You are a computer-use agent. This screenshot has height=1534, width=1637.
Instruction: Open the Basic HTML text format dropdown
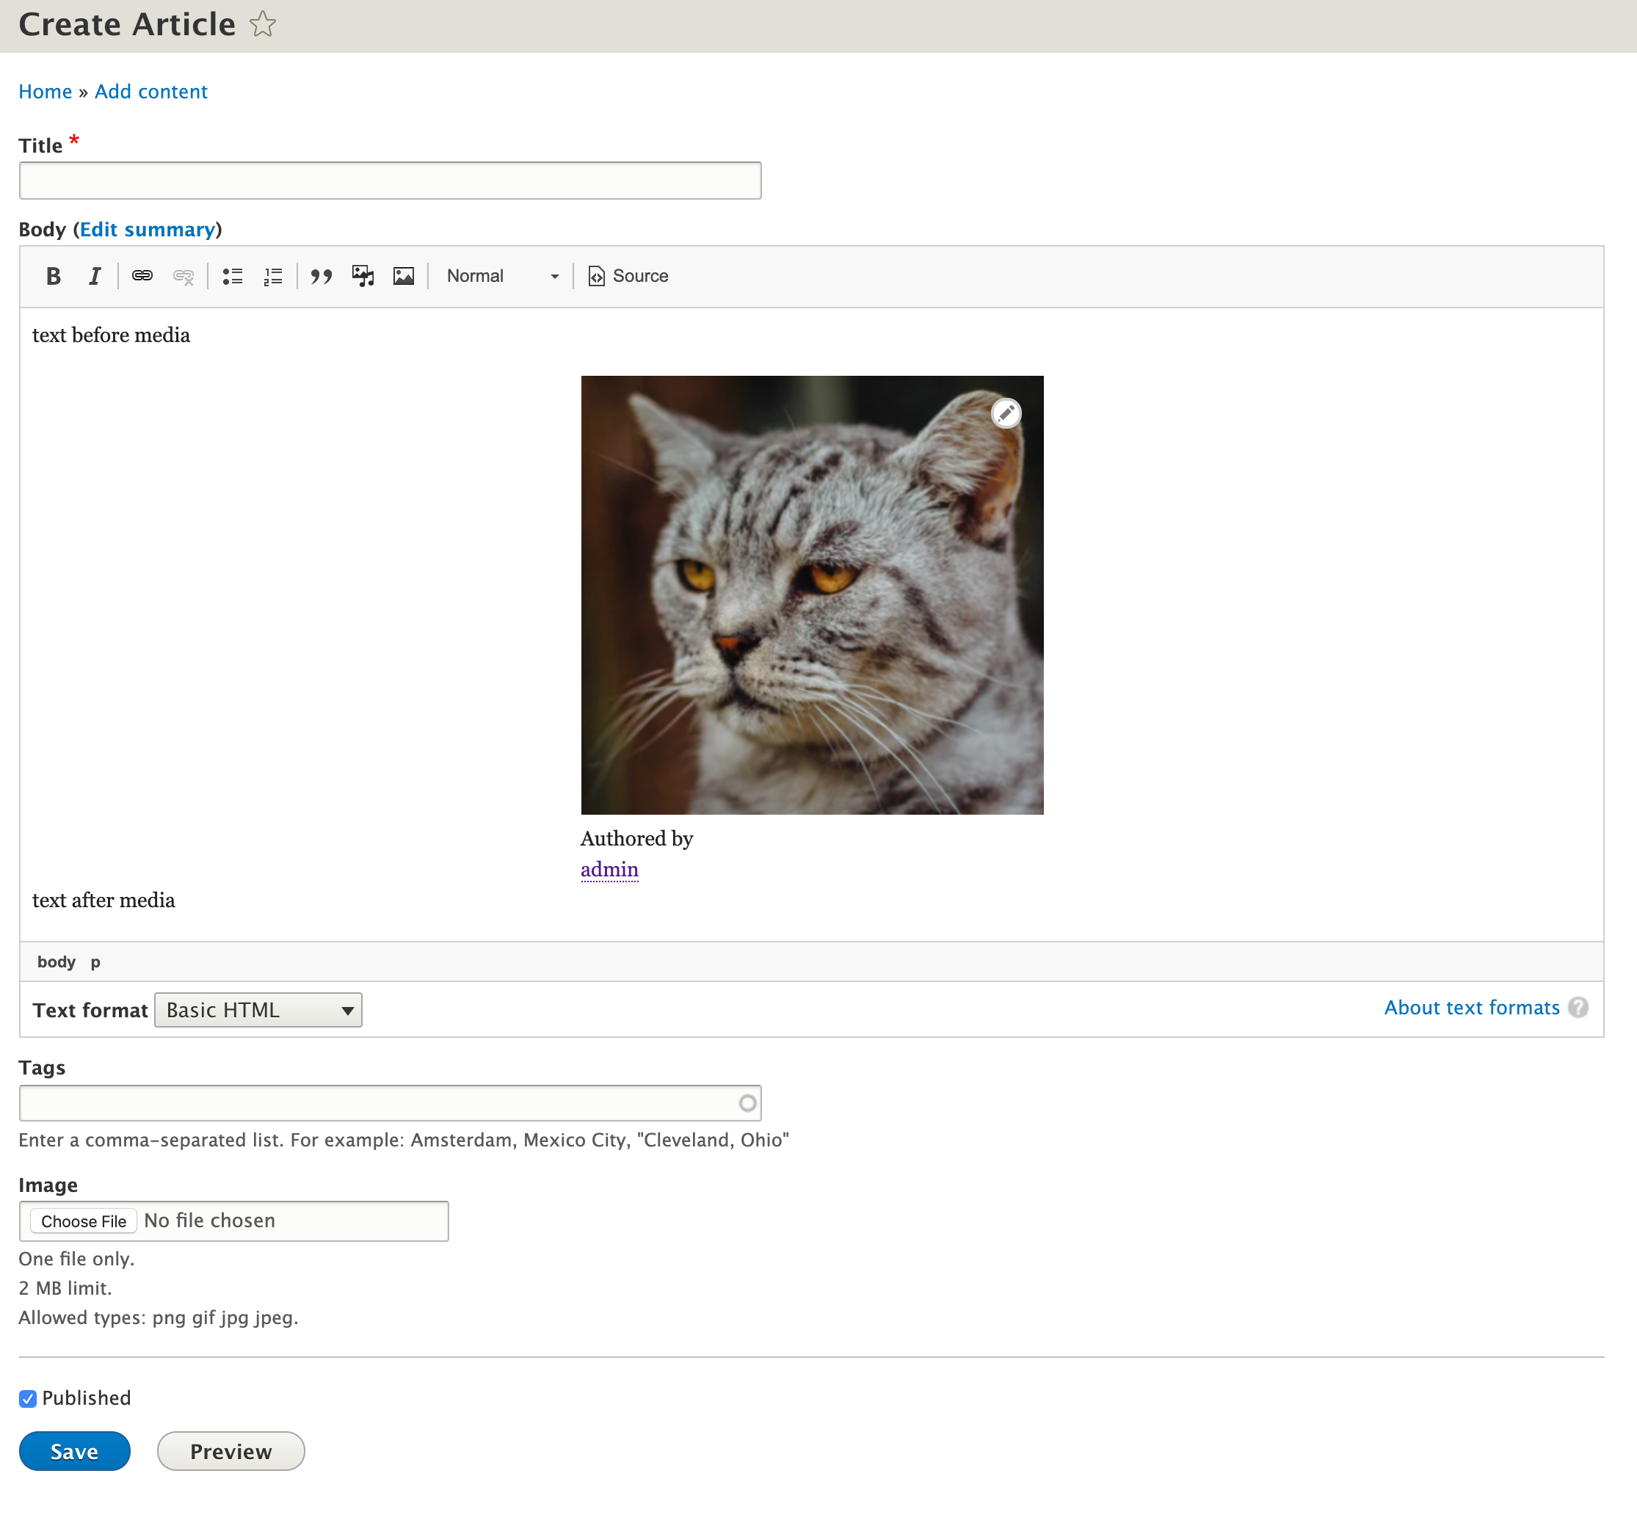(x=258, y=1009)
